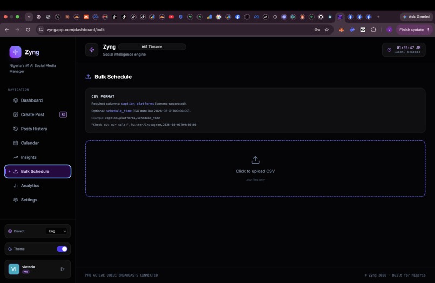Reload the page
Image resolution: width=435 pixels, height=283 pixels.
point(28,30)
